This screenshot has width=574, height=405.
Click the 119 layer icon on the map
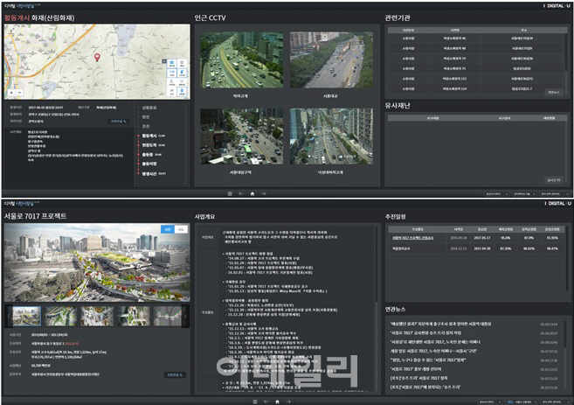[172, 73]
